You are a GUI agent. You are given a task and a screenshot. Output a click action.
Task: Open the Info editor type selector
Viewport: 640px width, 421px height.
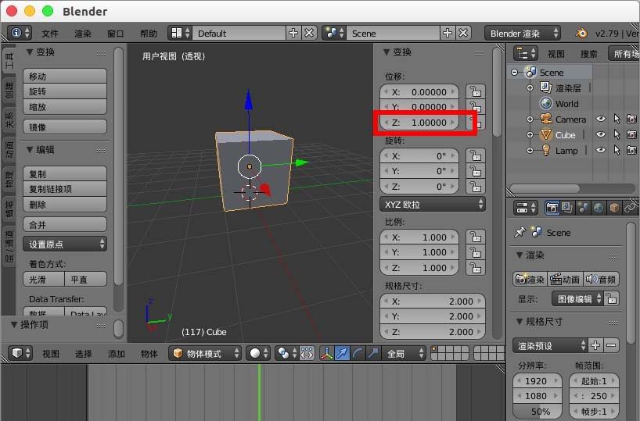(x=20, y=33)
